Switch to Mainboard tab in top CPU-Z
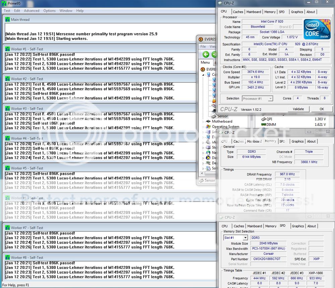This screenshot has height=288, width=335. click(x=254, y=12)
